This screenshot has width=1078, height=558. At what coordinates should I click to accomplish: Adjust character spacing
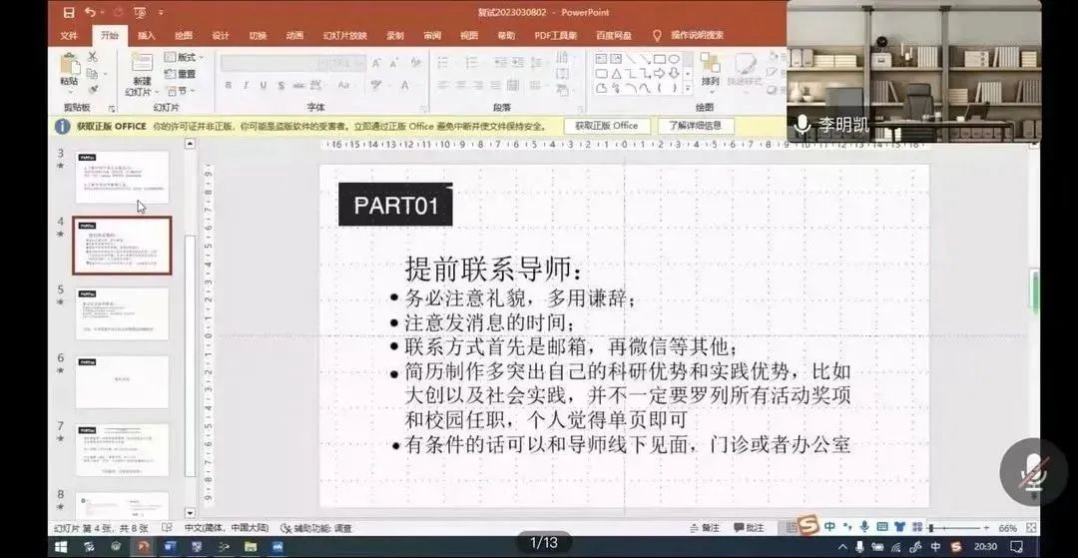(317, 85)
